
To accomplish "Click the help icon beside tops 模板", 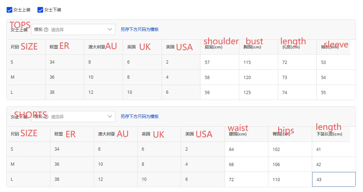I will [x=46, y=30].
